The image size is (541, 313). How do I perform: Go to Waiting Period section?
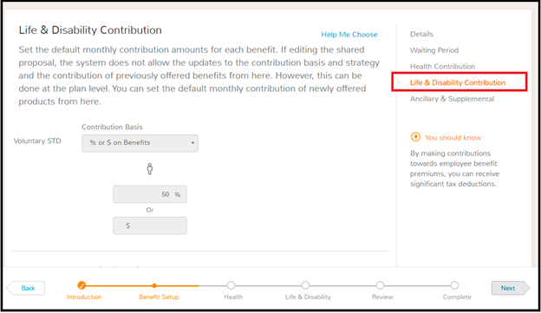[434, 50]
